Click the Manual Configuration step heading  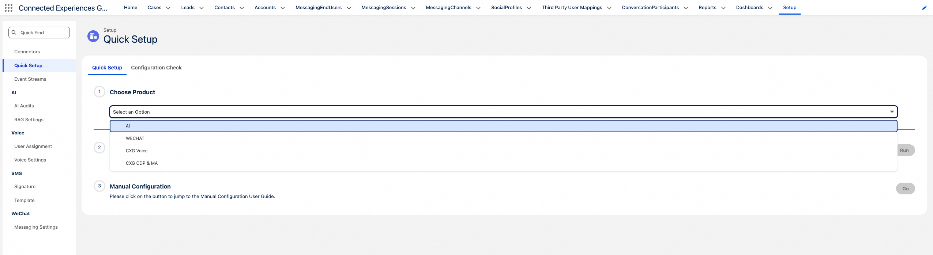[x=140, y=187]
